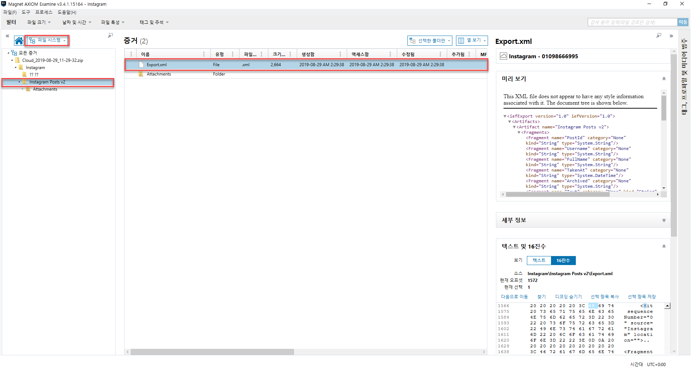Collapse the Fragments XML node

pyautogui.click(x=519, y=132)
